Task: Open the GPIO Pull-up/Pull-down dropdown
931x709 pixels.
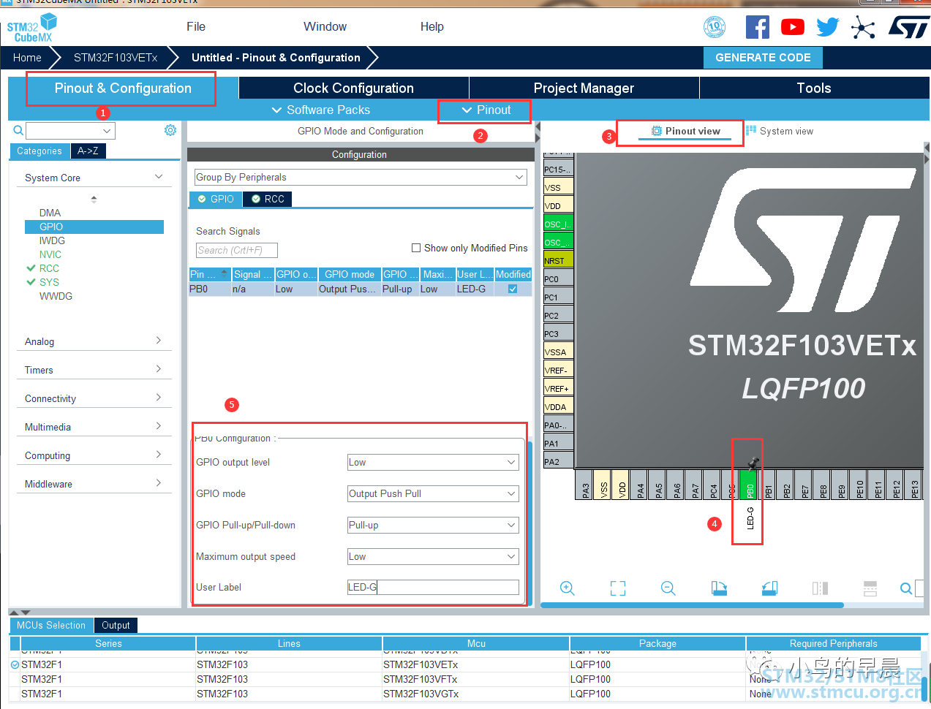Action: pos(433,526)
